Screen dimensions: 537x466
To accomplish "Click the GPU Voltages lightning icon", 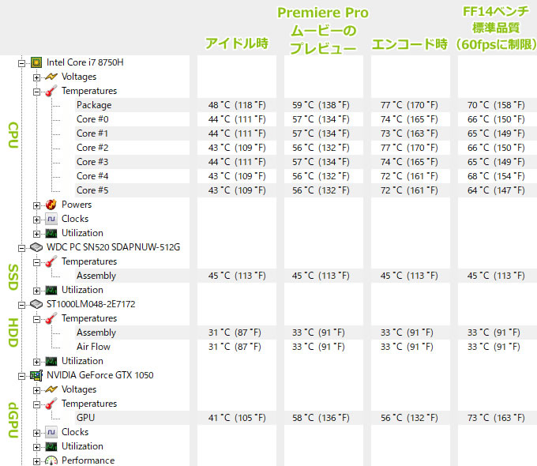I will tap(51, 389).
